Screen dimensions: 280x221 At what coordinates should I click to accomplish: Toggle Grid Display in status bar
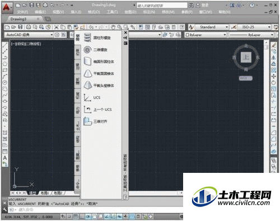point(76,217)
